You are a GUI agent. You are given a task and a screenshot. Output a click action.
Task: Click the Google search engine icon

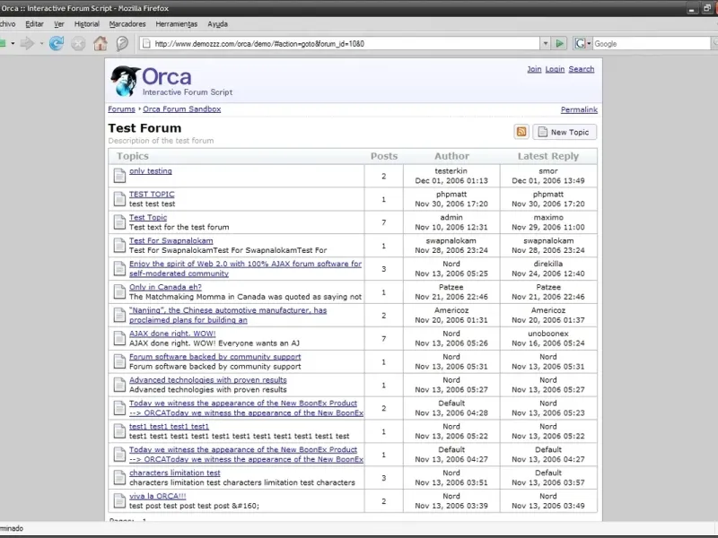(x=580, y=43)
